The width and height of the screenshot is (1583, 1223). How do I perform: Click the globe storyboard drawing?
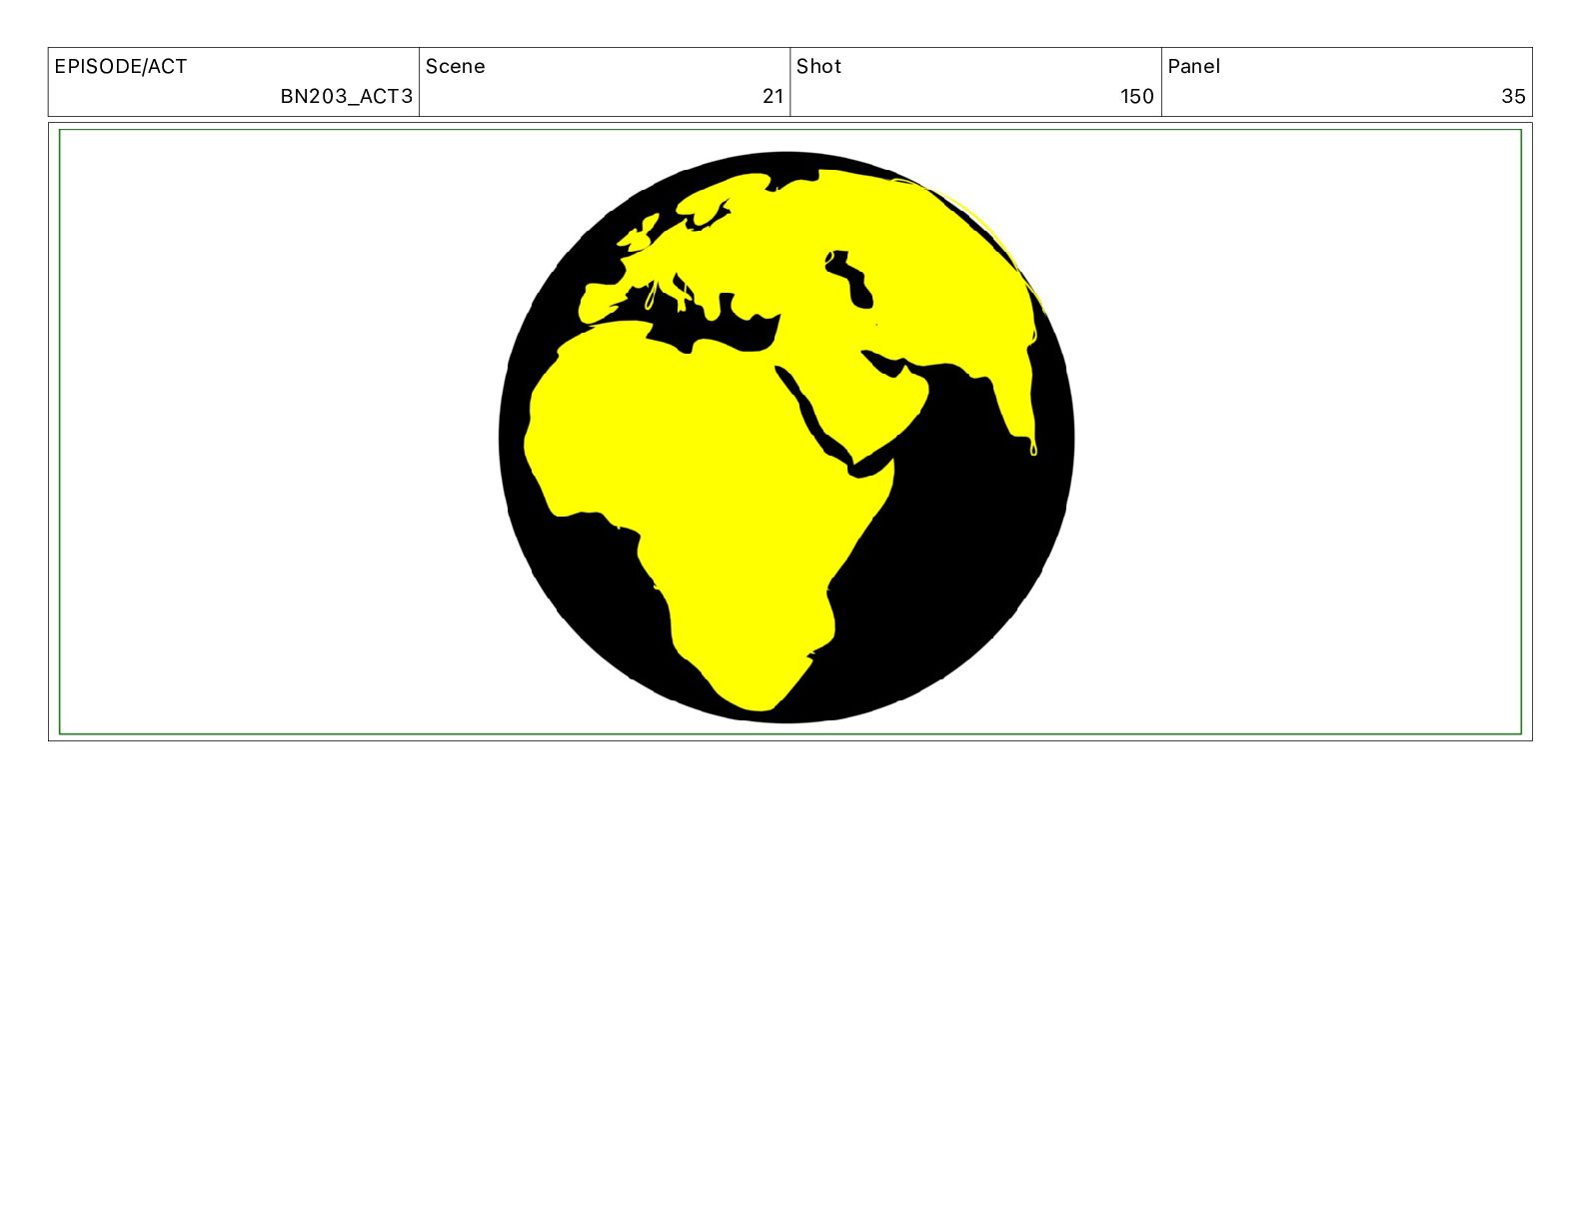tap(787, 437)
